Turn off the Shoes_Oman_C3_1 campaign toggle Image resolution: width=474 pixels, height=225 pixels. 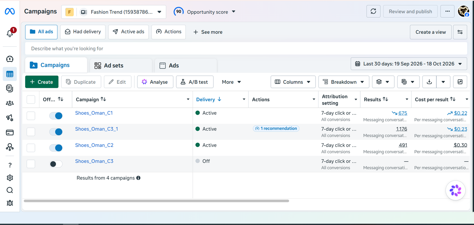pyautogui.click(x=56, y=132)
